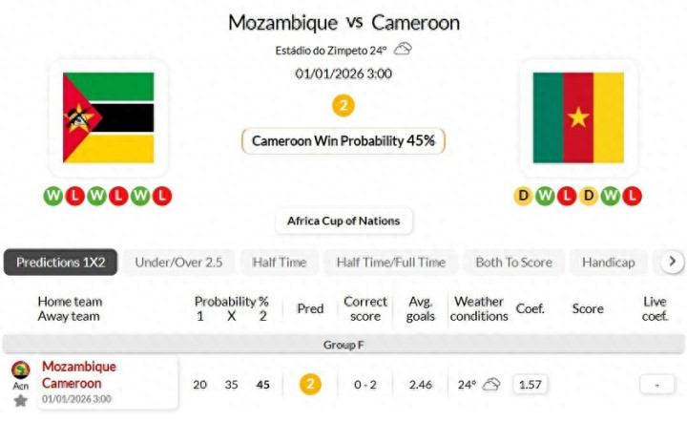687x422 pixels.
Task: Click the Africa Cup of Nations button
Action: tap(343, 222)
